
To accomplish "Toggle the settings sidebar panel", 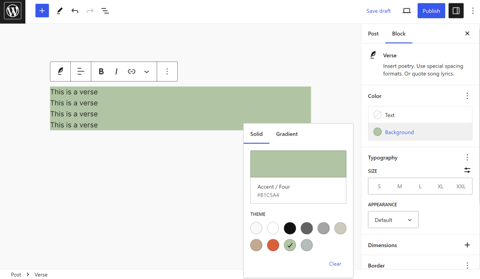I will pos(456,10).
